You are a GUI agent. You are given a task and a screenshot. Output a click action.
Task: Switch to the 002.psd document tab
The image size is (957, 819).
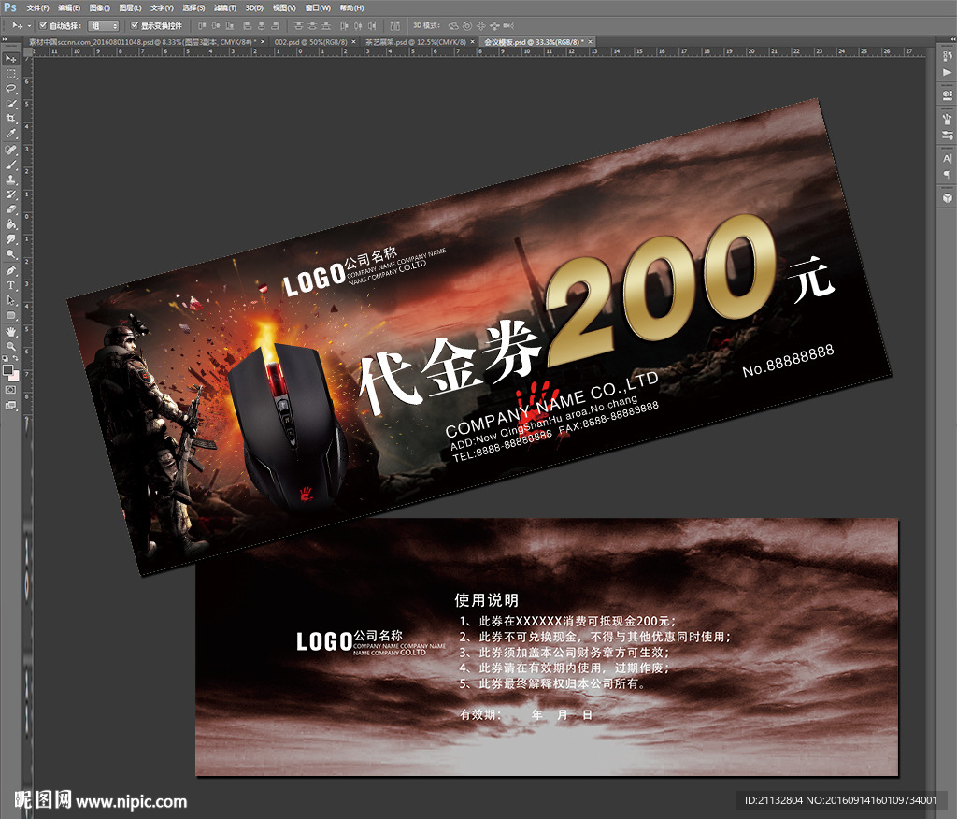click(x=310, y=42)
